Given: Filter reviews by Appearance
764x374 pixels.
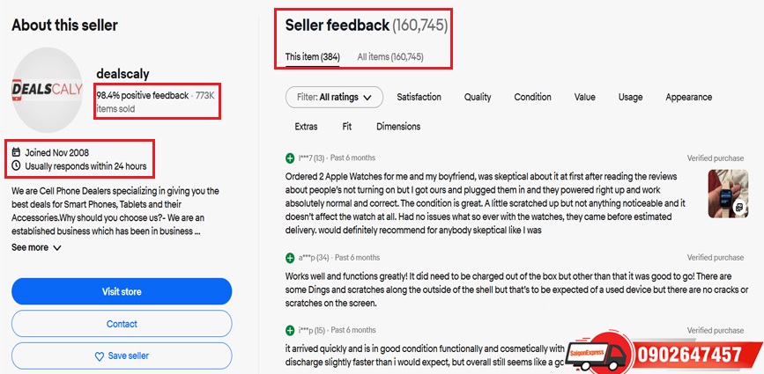Looking at the screenshot, I should pos(688,98).
